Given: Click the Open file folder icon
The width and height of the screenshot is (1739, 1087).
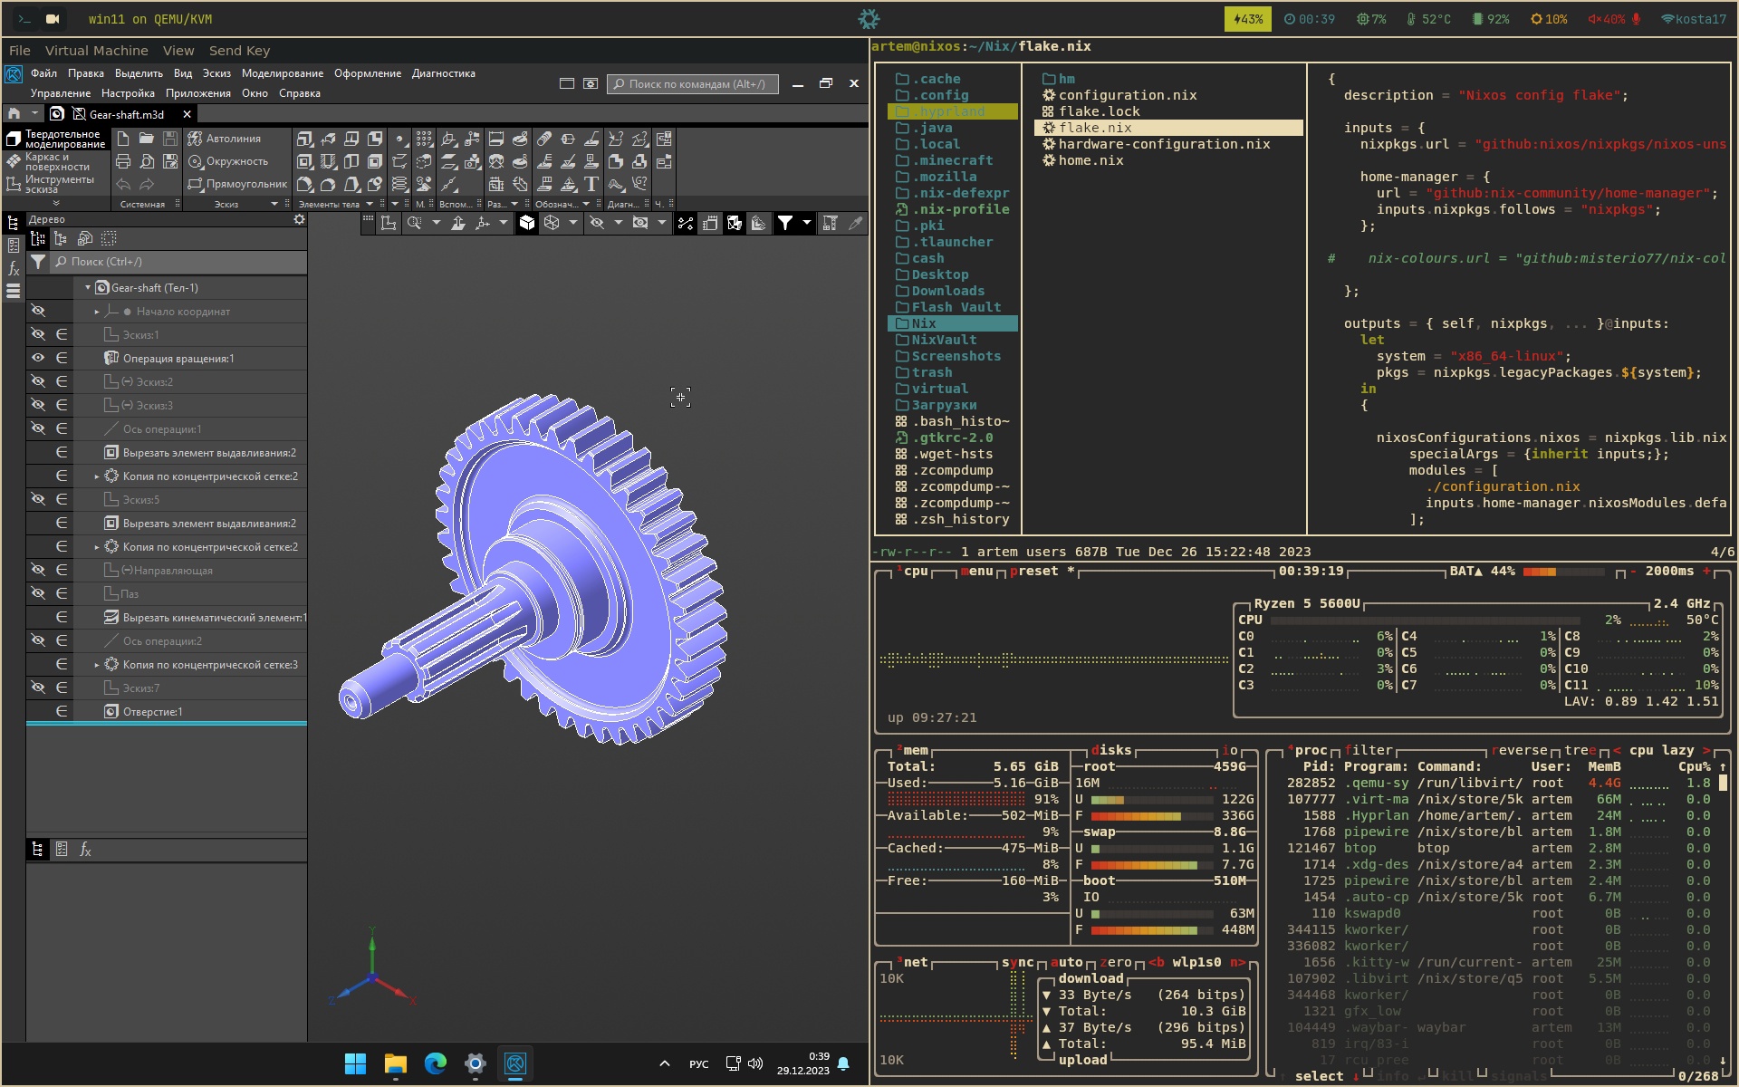Looking at the screenshot, I should point(146,139).
